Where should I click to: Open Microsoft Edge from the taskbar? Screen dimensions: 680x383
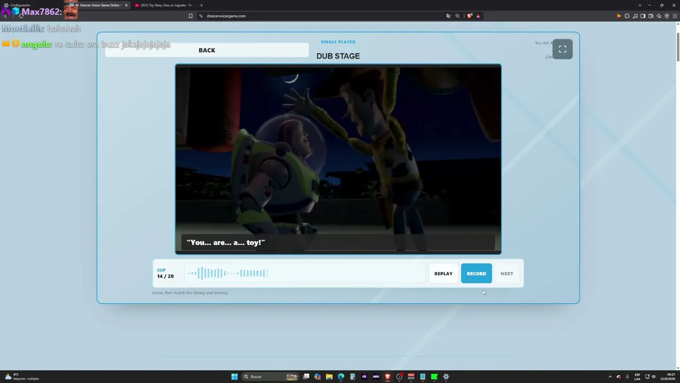(341, 377)
